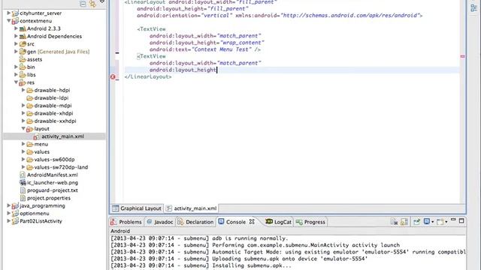481x270 pixels.
Task: Click the res folder icon
Action: (x=23, y=82)
